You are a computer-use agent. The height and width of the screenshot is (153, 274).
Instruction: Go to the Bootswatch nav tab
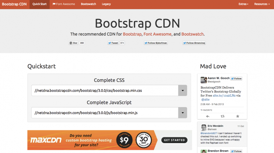click(x=88, y=4)
